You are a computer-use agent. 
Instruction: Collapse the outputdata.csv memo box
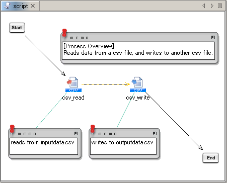(x=155, y=133)
